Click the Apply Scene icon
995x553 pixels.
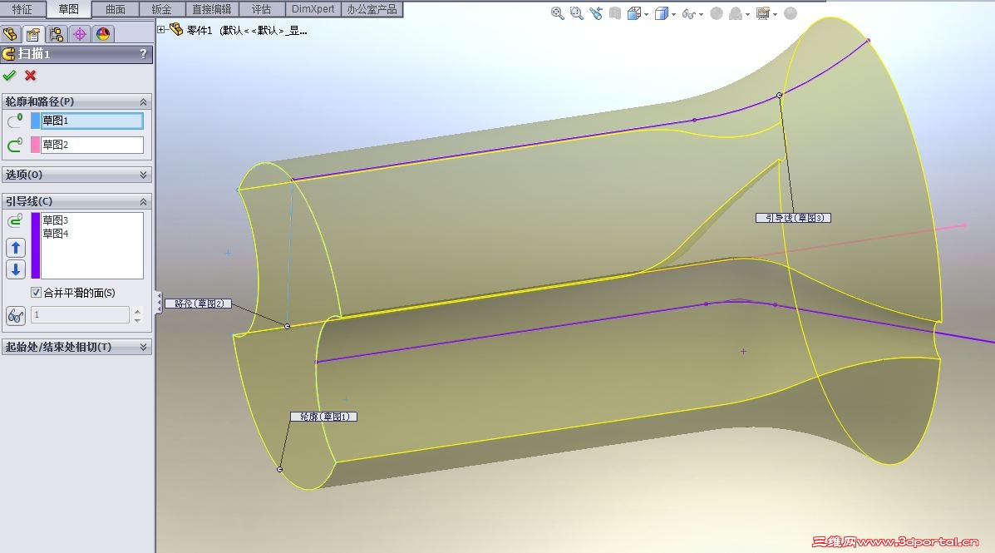tap(736, 13)
